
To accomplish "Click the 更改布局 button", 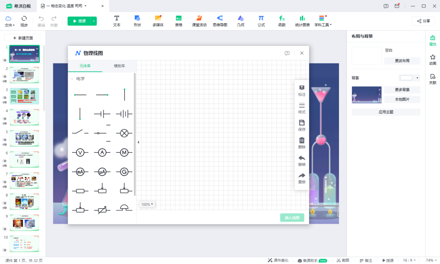I will pyautogui.click(x=402, y=61).
